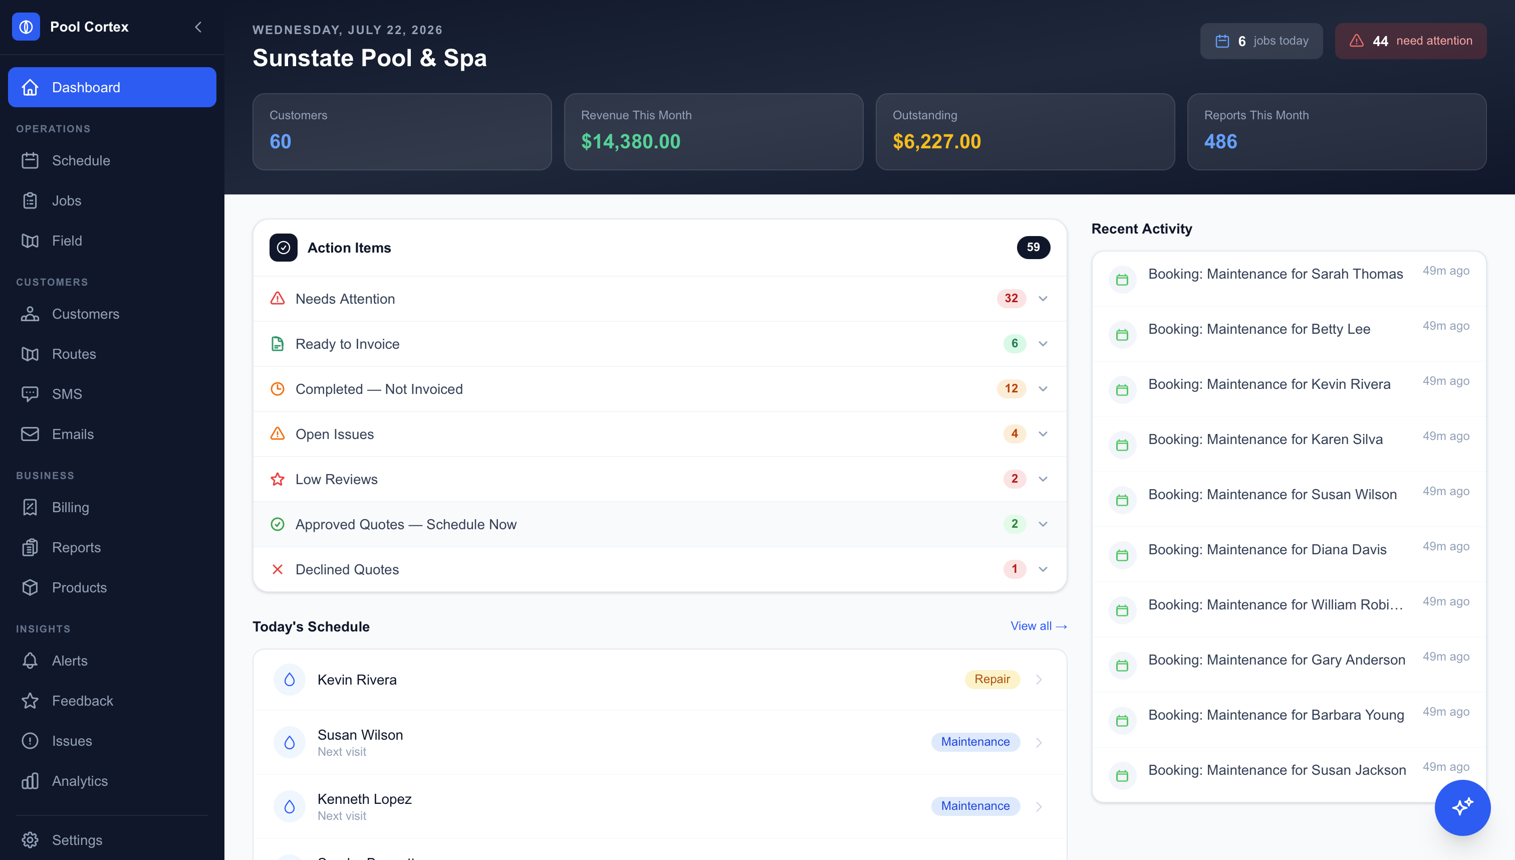Go to Customers in the sidebar
Screen dimensions: 1515x860
tap(112, 314)
